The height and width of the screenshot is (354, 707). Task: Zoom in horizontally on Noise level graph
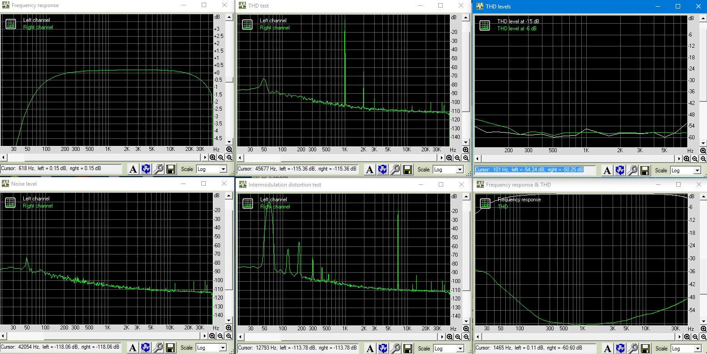pyautogui.click(x=212, y=336)
